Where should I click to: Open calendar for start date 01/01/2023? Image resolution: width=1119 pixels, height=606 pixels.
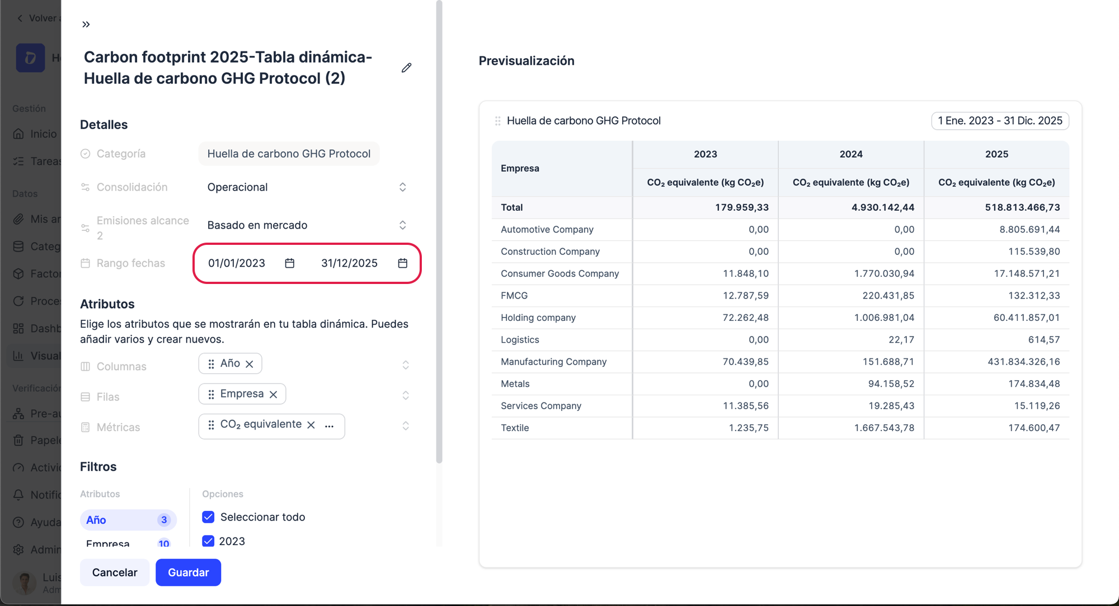click(289, 263)
